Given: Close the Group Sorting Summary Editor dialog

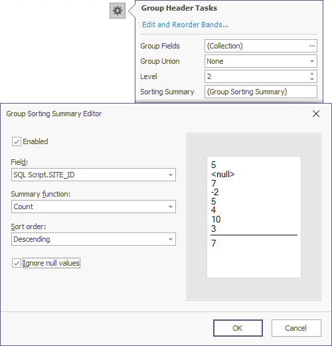Looking at the screenshot, I should [316, 114].
